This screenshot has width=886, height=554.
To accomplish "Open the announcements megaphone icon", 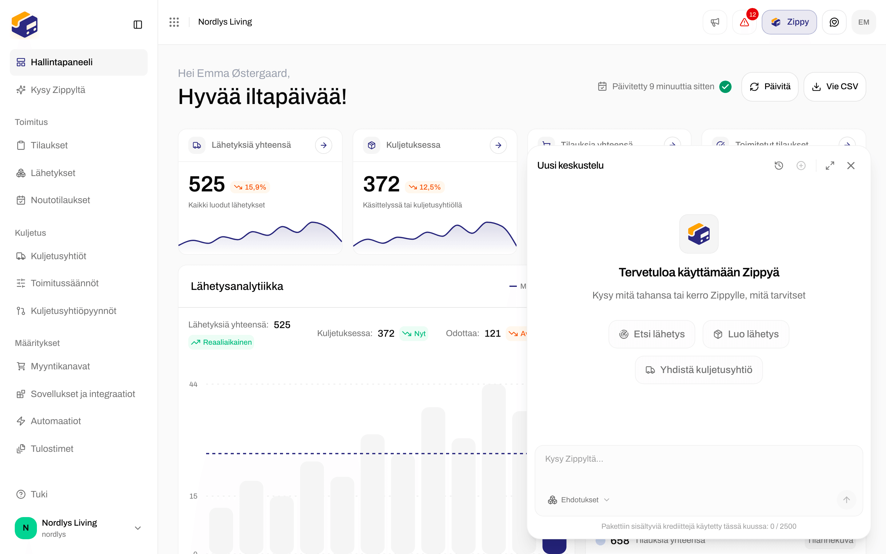I will pyautogui.click(x=715, y=22).
